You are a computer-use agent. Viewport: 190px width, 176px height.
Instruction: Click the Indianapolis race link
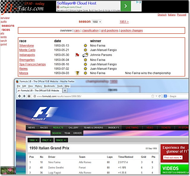click(x=27, y=55)
